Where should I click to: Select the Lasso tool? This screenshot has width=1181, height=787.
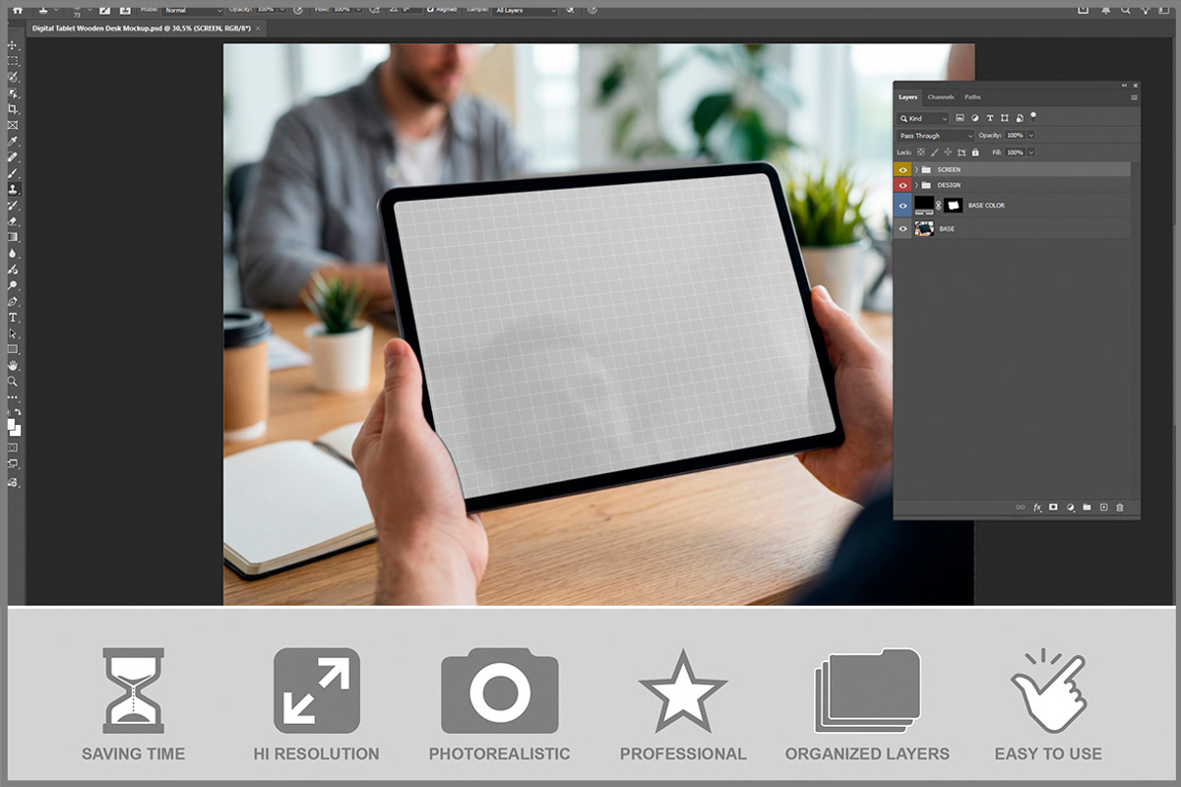click(x=14, y=77)
